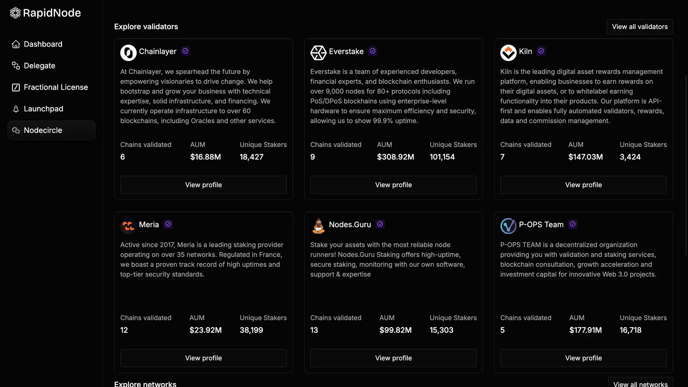This screenshot has height=387, width=688.
Task: Click the RapidNode snowflake logo
Action: [15, 13]
